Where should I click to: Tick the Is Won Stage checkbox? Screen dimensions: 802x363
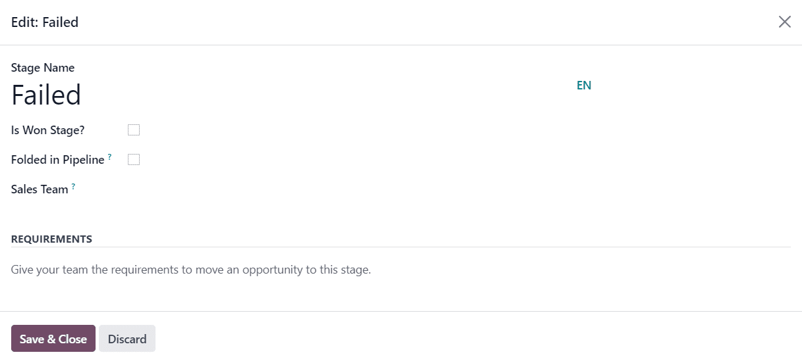pyautogui.click(x=134, y=130)
